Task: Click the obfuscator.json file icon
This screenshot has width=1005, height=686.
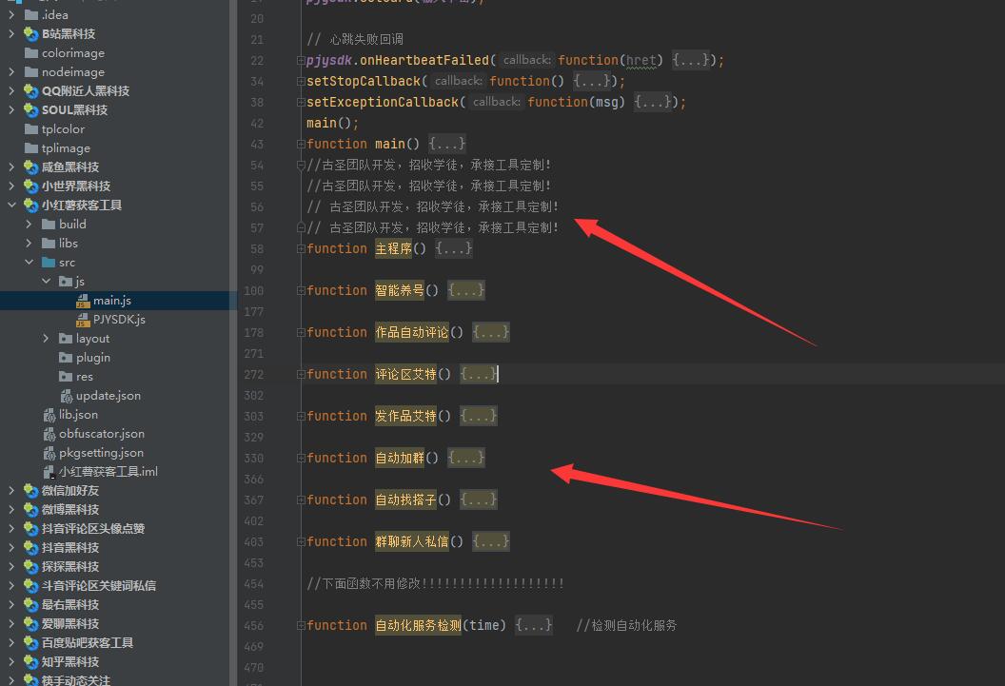Action: 49,434
